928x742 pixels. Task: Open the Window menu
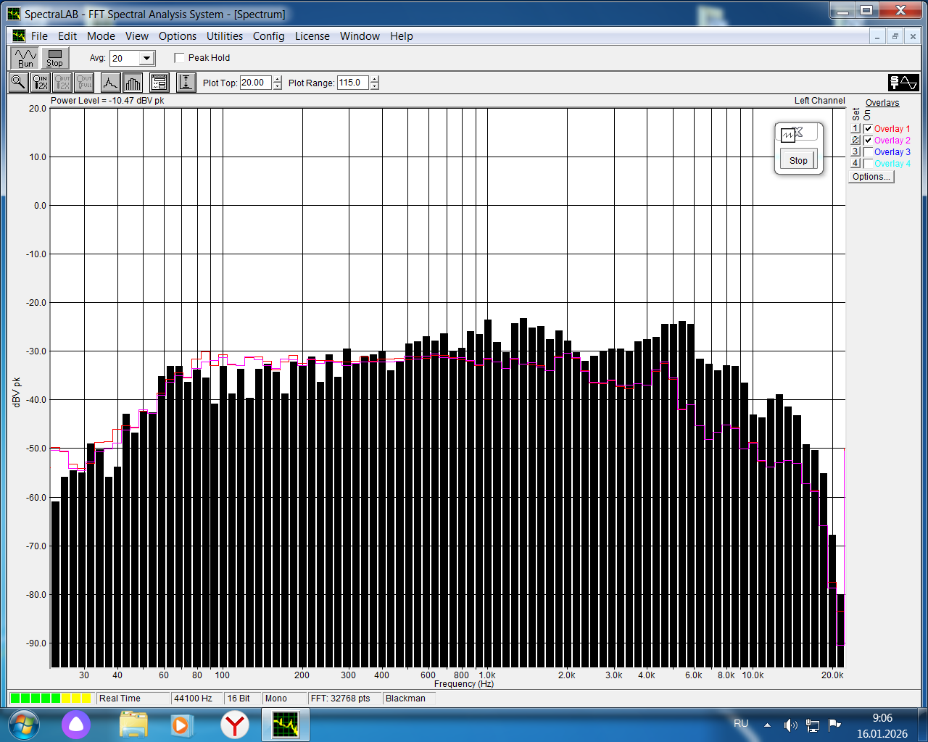[360, 36]
